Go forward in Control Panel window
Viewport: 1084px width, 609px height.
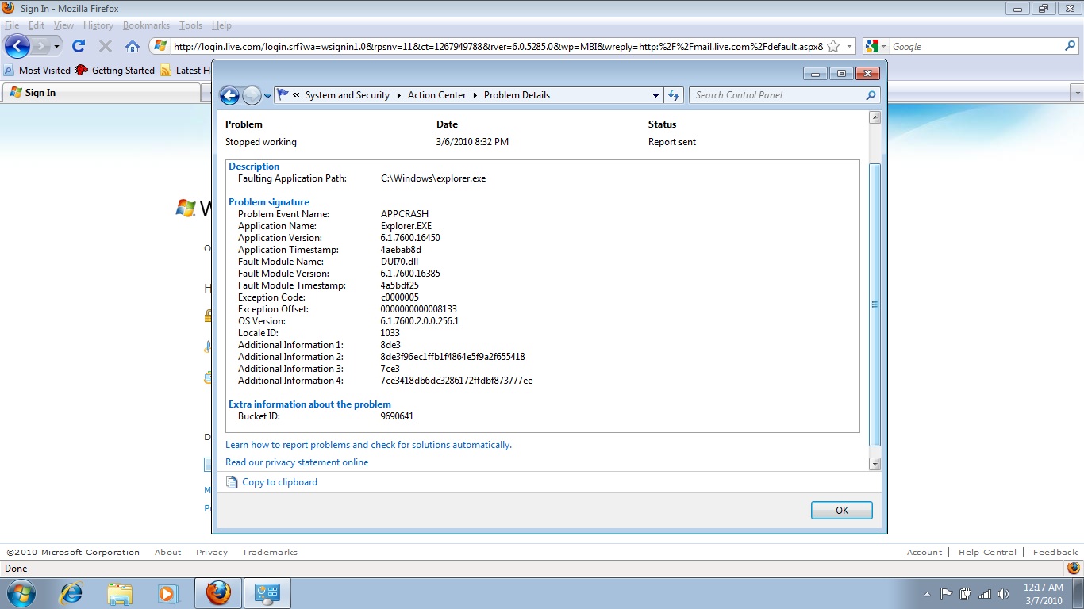(252, 96)
